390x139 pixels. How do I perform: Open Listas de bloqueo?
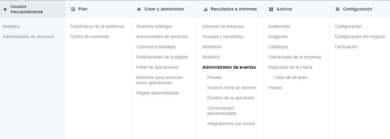coord(290,77)
